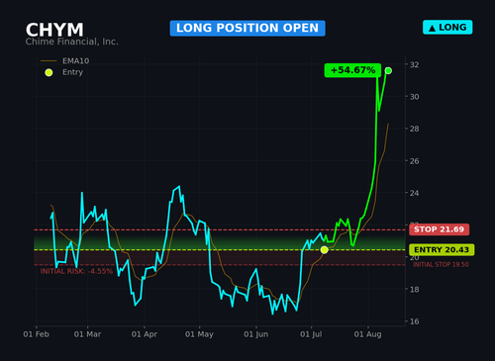Click the ENTRY 20.43 label
495x361 pixels.
442,250
